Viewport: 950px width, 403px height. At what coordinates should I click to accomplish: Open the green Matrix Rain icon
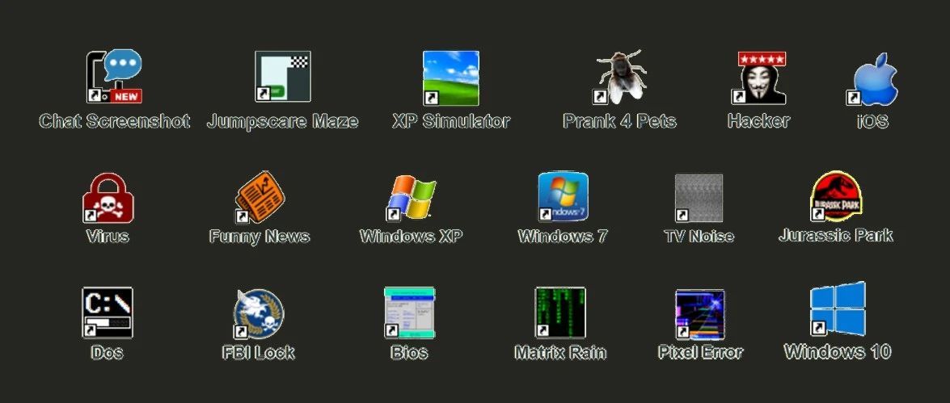[560, 313]
